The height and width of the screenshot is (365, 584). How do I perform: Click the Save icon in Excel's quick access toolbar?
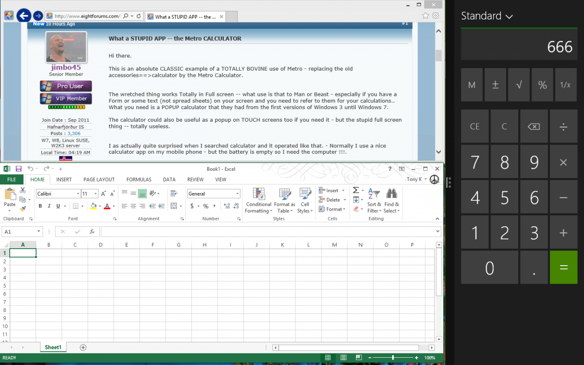18,169
